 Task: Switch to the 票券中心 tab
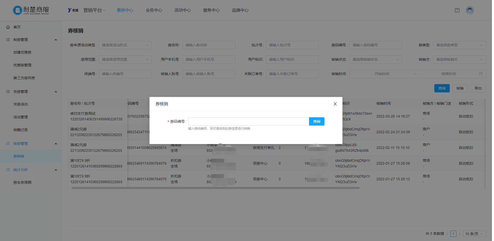(125, 10)
